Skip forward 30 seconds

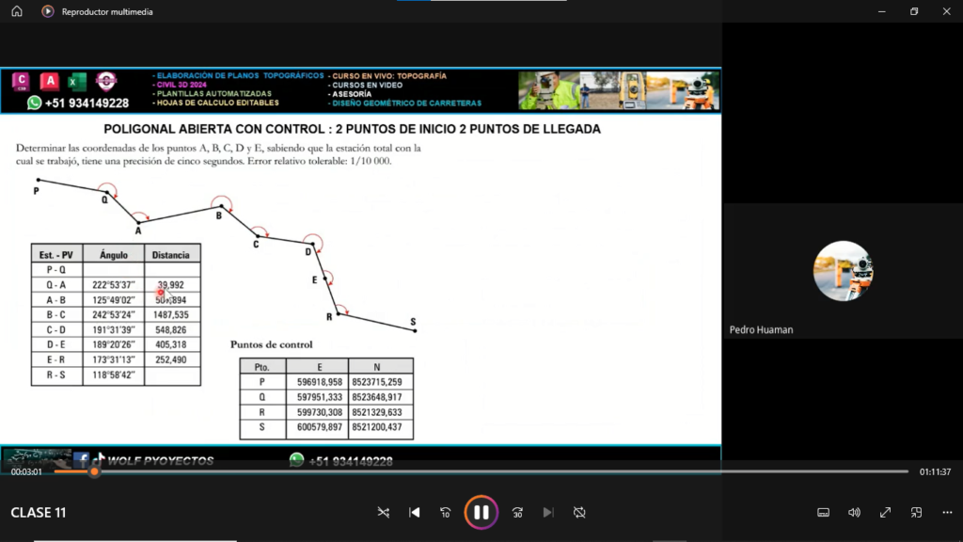(x=517, y=512)
